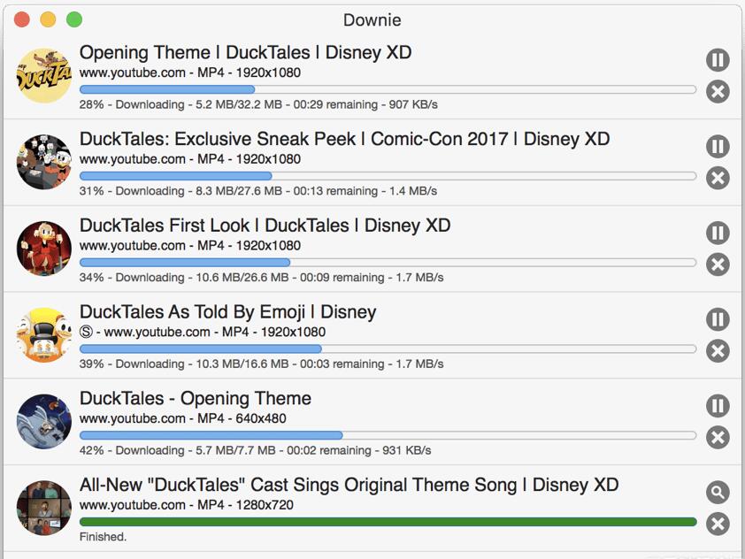This screenshot has width=745, height=559.
Task: Zoom the Downie window with green button
Action: coord(74,19)
